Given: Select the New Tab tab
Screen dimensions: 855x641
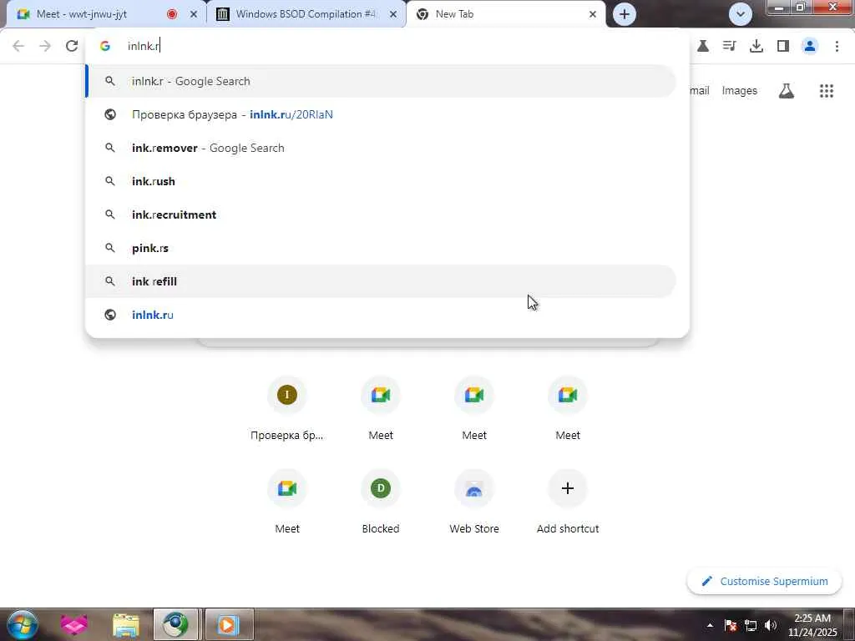Looking at the screenshot, I should pos(505,14).
